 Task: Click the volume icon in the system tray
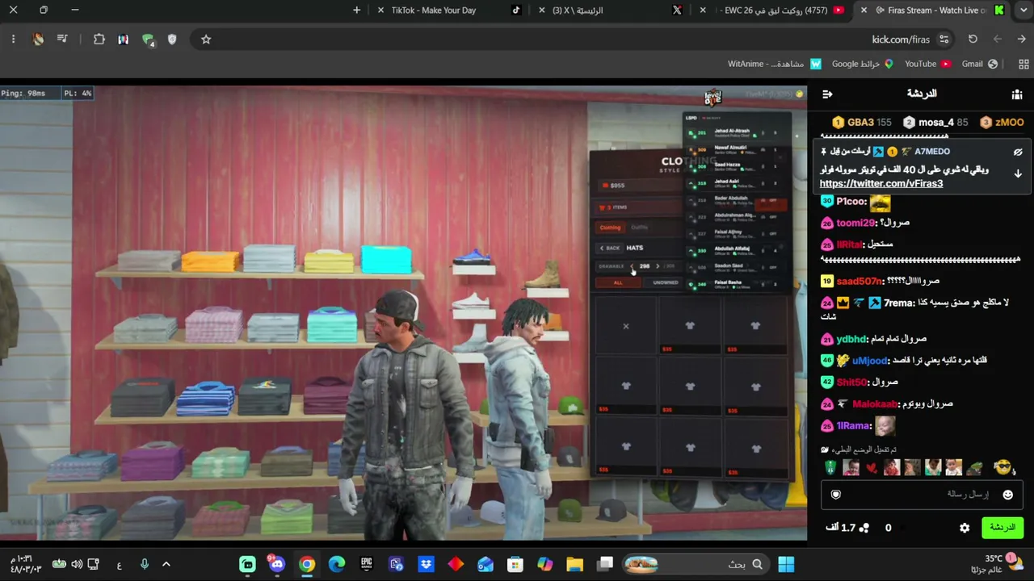77,565
